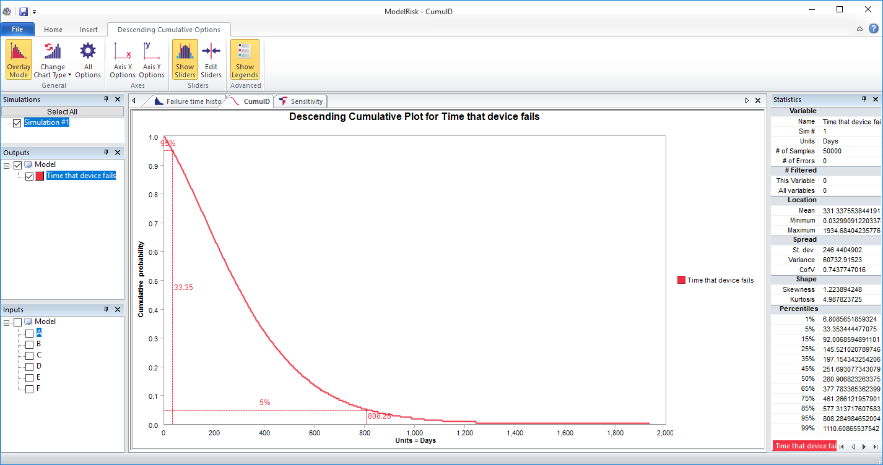Pin the Statistics panel
This screenshot has width=883, height=465.
point(864,99)
